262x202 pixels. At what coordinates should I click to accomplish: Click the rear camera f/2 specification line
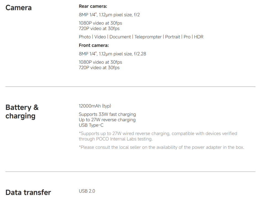point(109,15)
